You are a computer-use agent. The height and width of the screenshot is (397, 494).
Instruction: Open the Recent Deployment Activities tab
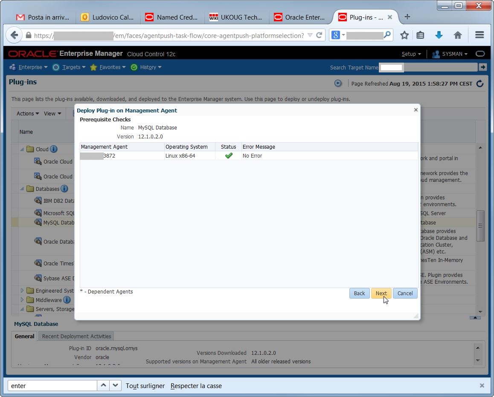tap(76, 336)
